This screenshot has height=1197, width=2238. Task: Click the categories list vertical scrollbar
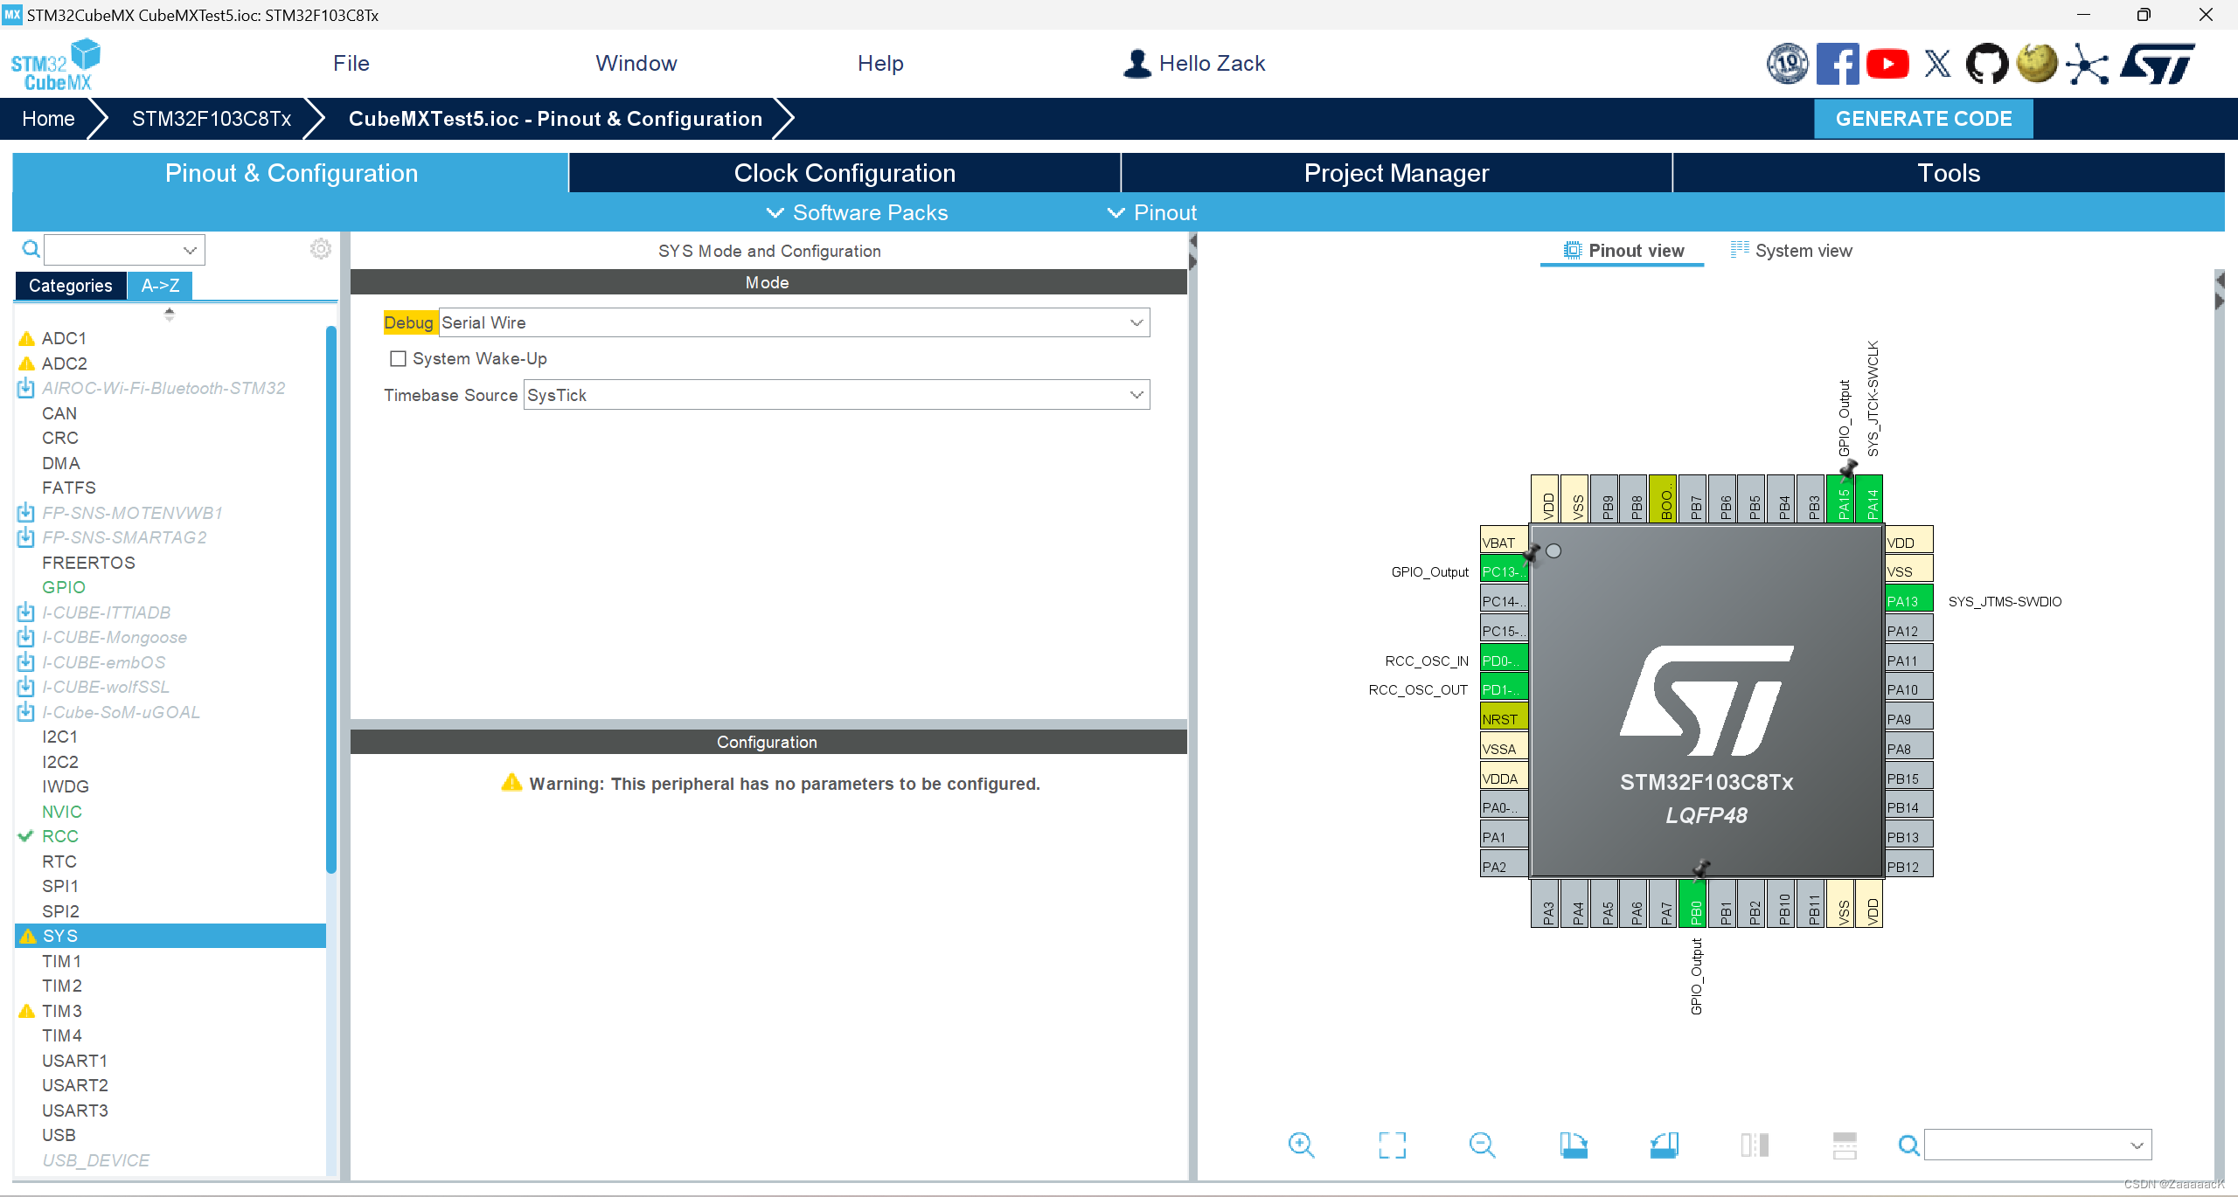331,598
